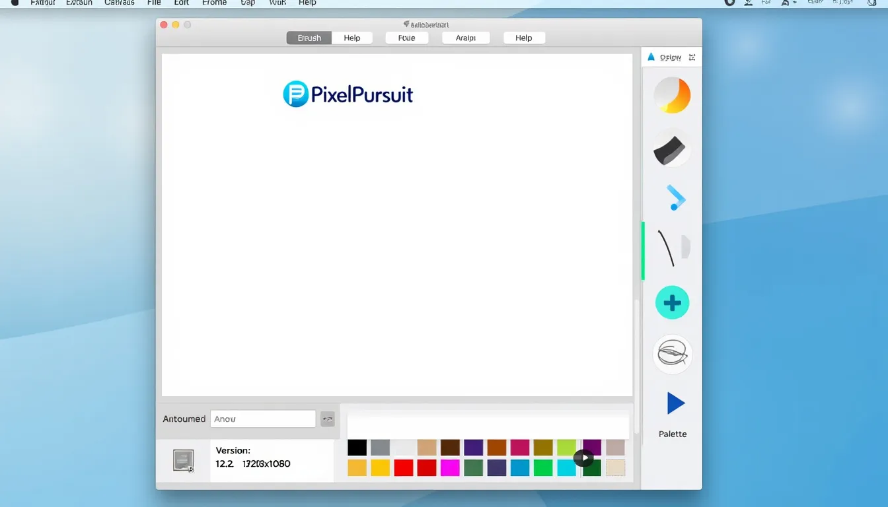Open the Wuk menu
This screenshot has width=888, height=507.
(x=278, y=3)
